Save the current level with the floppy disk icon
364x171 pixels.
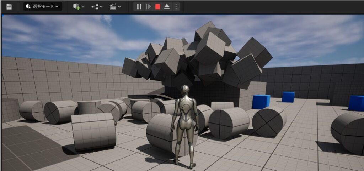pos(9,7)
